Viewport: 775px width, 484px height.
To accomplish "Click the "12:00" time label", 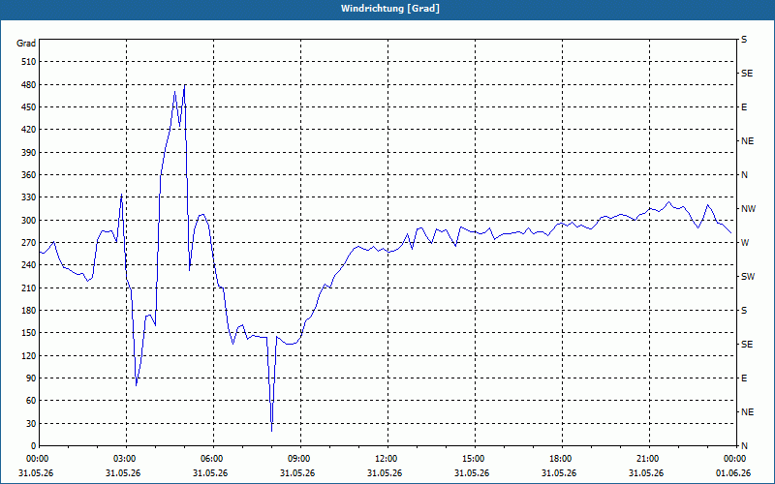I will tap(388, 459).
